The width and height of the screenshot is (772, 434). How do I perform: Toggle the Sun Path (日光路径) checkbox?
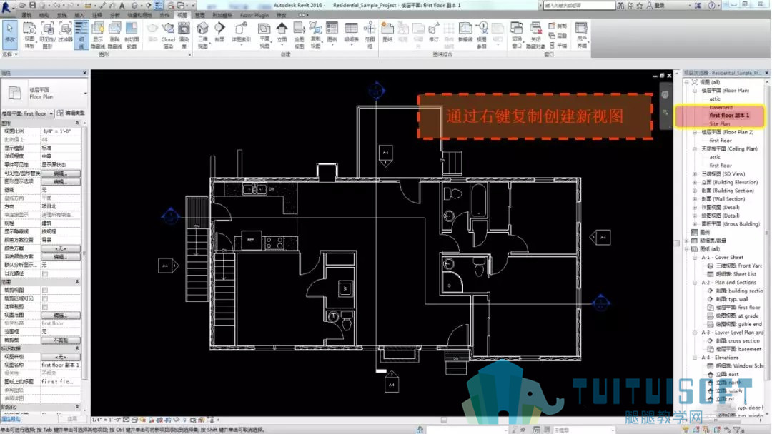tap(45, 273)
